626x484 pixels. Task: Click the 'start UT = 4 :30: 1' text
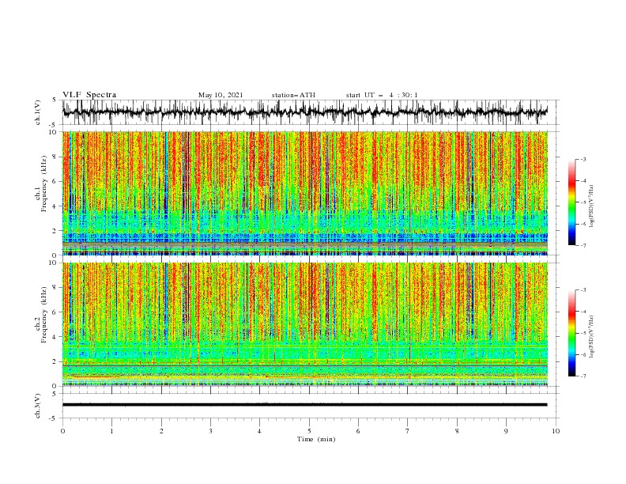pos(382,95)
